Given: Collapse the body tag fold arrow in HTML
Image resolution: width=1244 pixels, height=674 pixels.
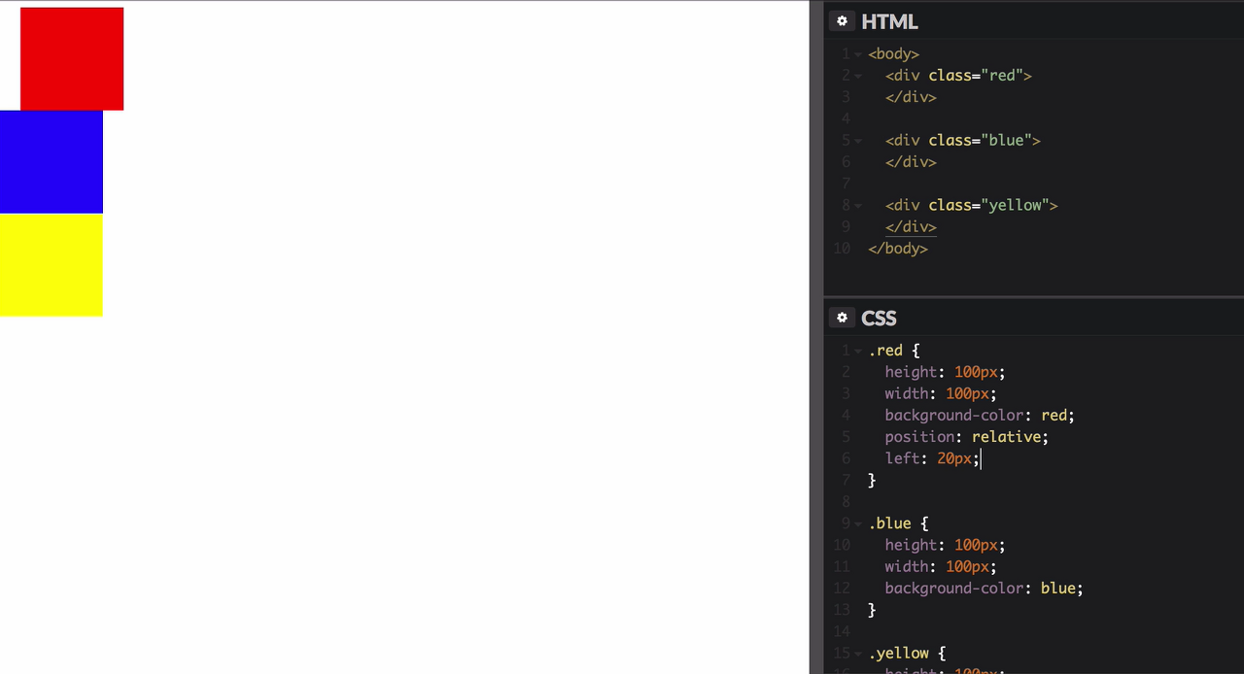Looking at the screenshot, I should tap(858, 54).
